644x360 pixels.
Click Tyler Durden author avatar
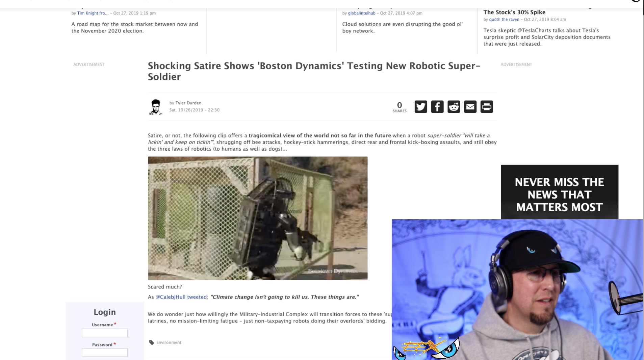[x=156, y=107]
